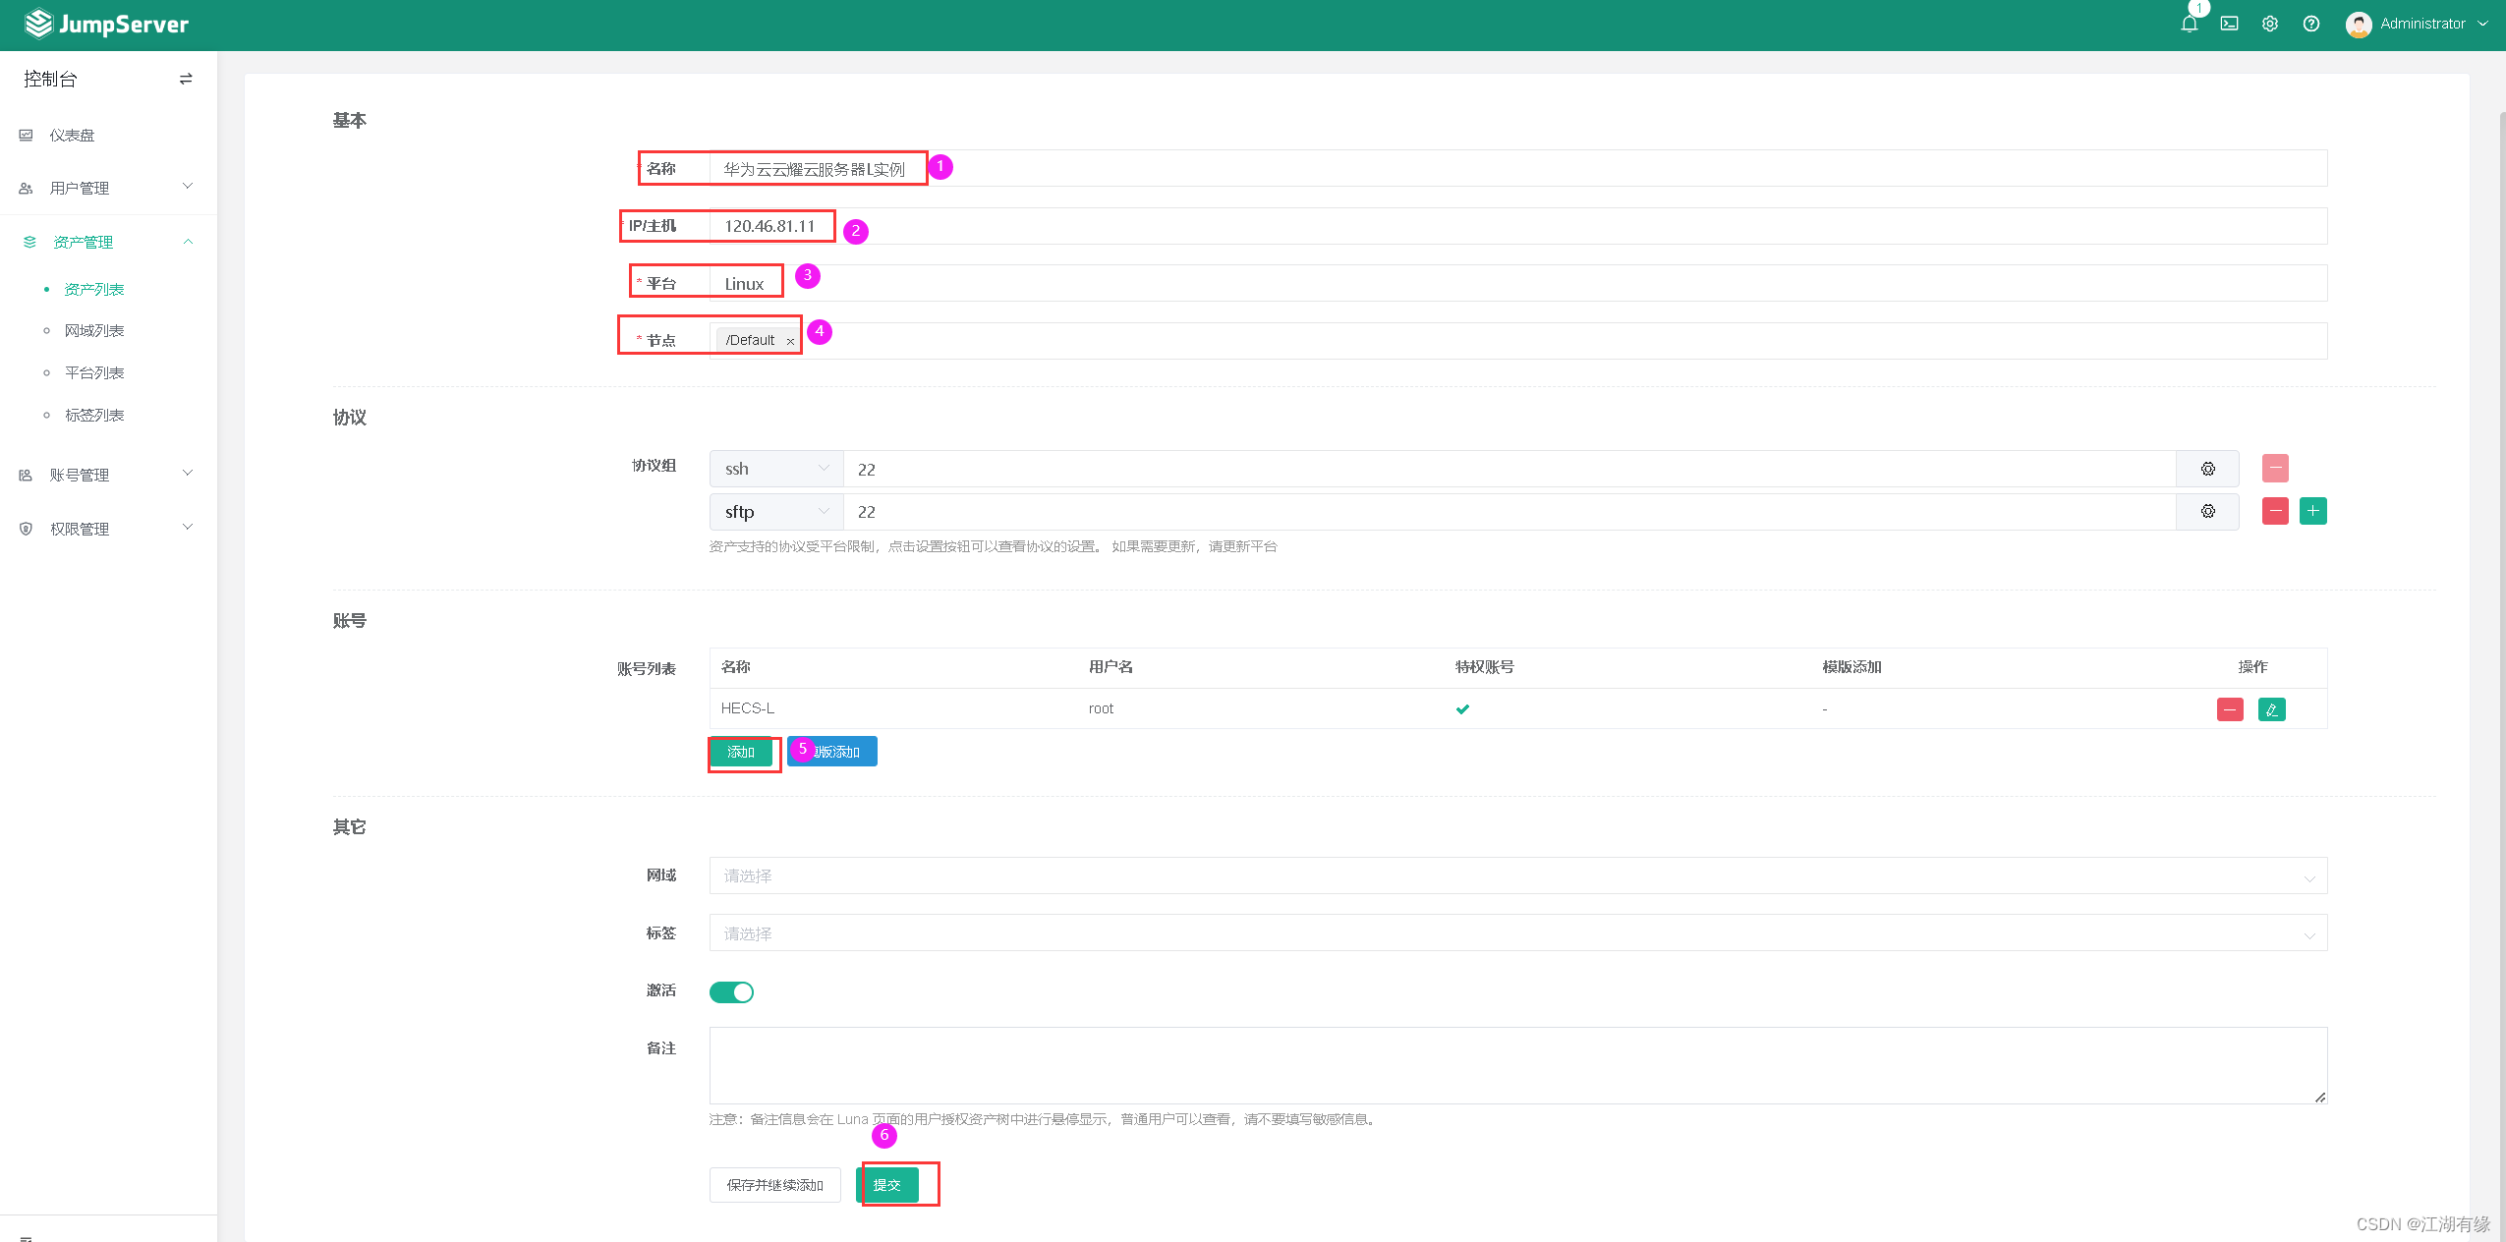Screen dimensions: 2506x1242
Task: Remove the /Default node tag
Action: [x=790, y=341]
